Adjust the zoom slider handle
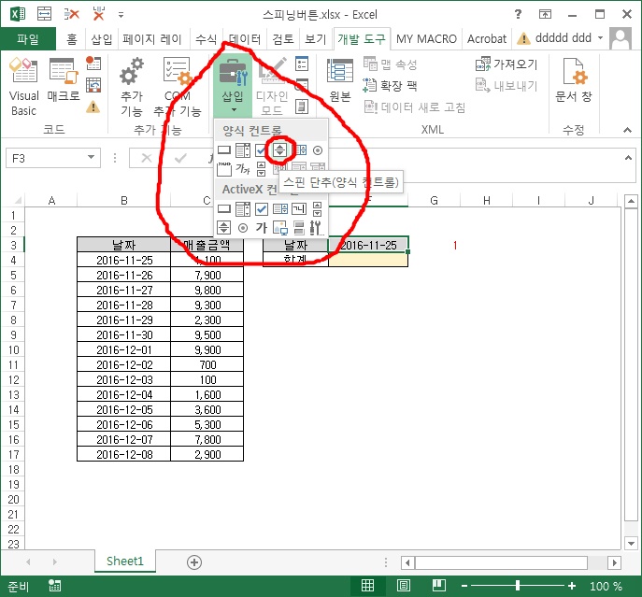 [518, 586]
